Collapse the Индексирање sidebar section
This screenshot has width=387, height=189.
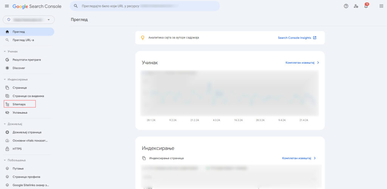pos(5,79)
